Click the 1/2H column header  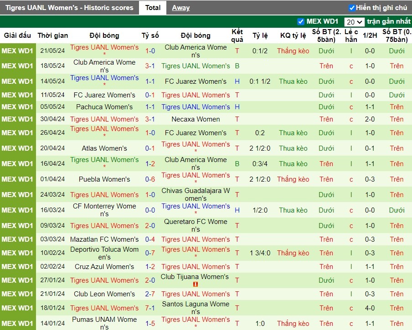(370, 36)
